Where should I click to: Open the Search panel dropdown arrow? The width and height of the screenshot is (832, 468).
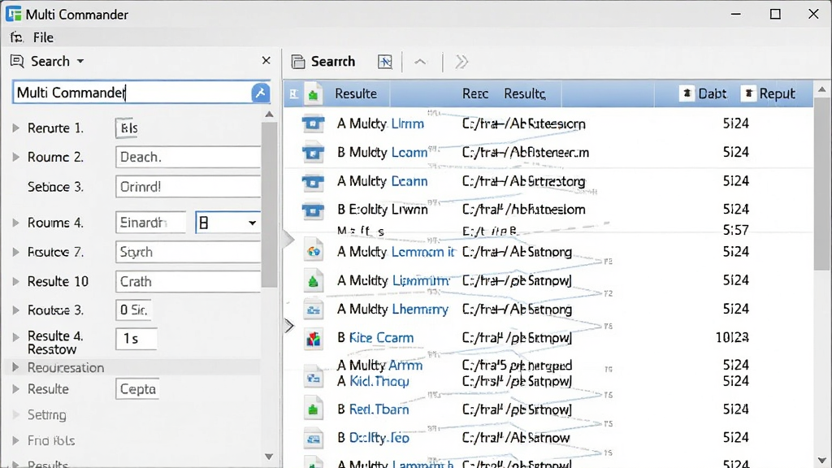pyautogui.click(x=80, y=62)
